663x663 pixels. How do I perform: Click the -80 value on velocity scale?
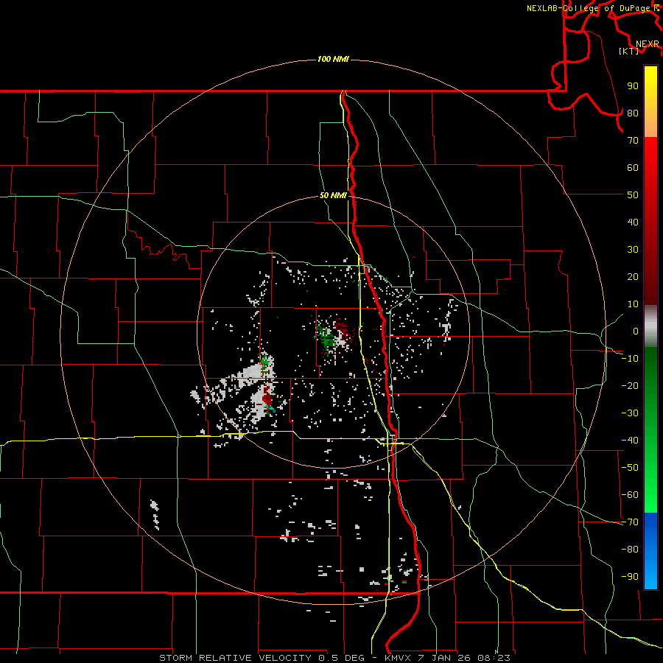click(x=630, y=550)
